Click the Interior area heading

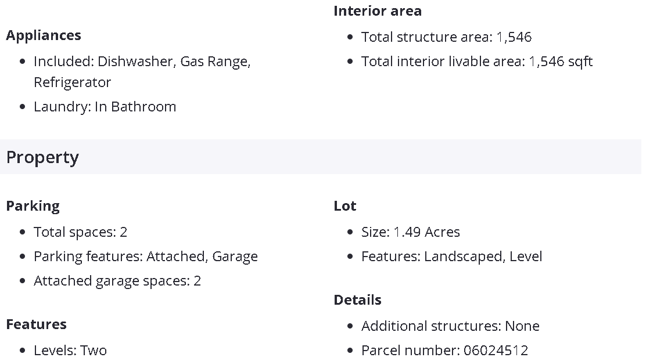[378, 11]
